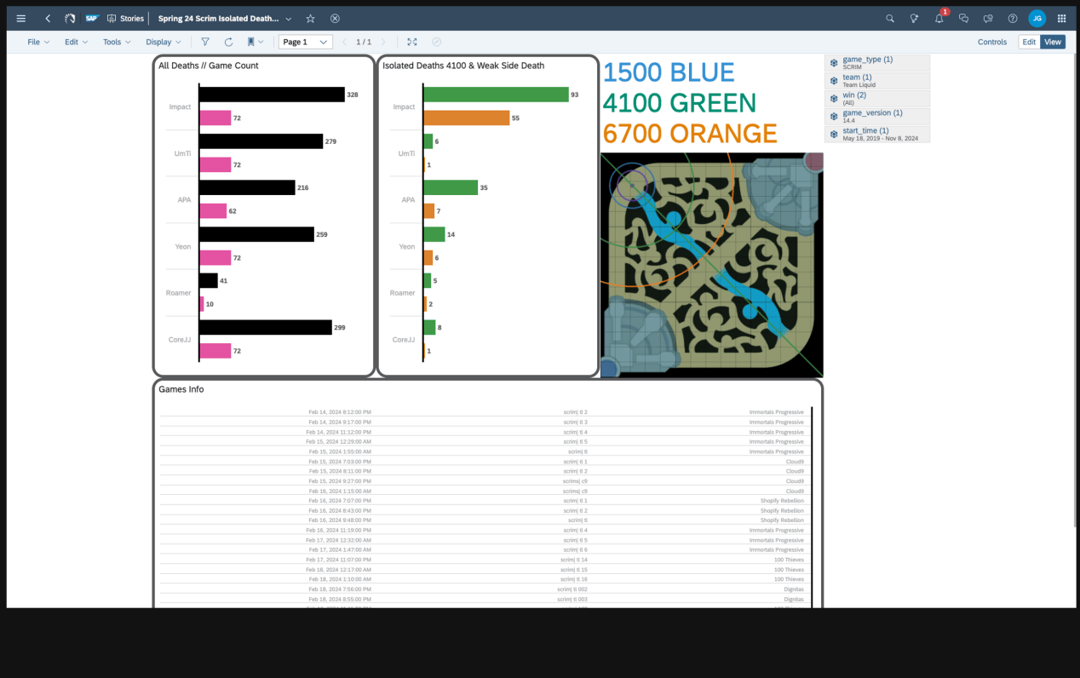
Task: Open the search magnifier in header
Action: coord(890,18)
